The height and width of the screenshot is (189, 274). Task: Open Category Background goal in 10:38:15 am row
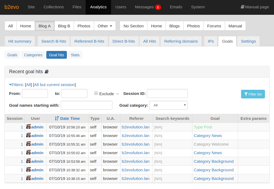click(214, 179)
